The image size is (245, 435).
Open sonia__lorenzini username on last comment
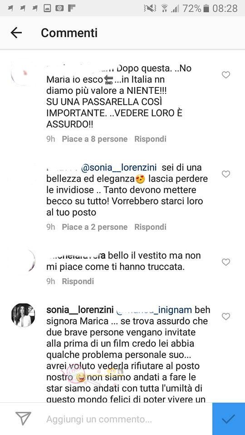(x=80, y=310)
